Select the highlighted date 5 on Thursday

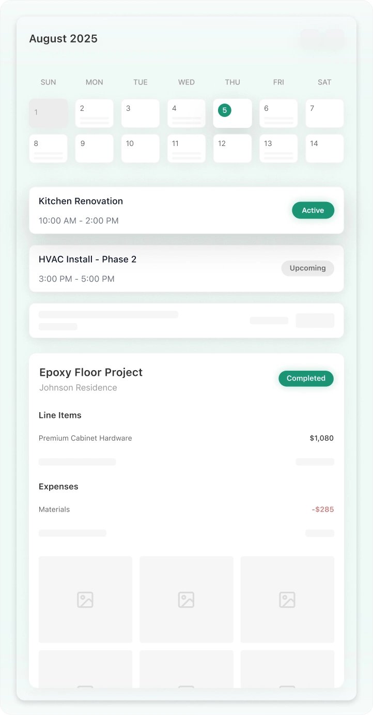(x=225, y=110)
